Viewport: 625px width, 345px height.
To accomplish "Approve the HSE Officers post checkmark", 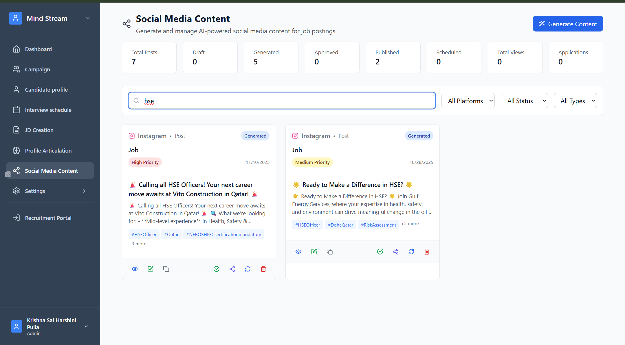I will 217,269.
